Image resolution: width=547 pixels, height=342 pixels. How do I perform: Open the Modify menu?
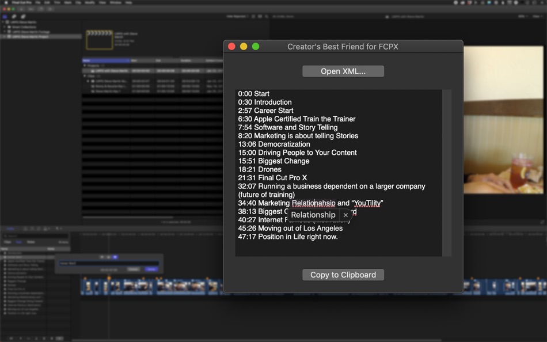pyautogui.click(x=90, y=2)
